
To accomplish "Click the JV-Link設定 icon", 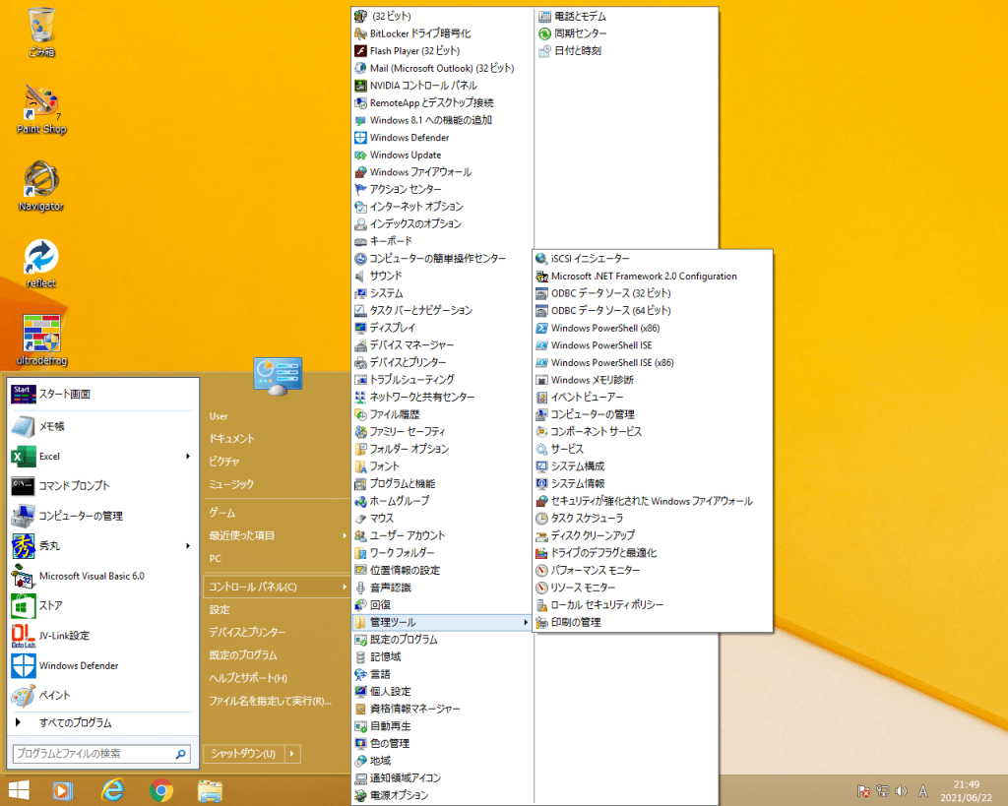I will click(x=24, y=636).
